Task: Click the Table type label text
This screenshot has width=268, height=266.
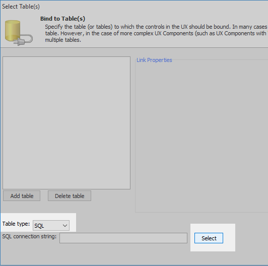Action: 16,224
